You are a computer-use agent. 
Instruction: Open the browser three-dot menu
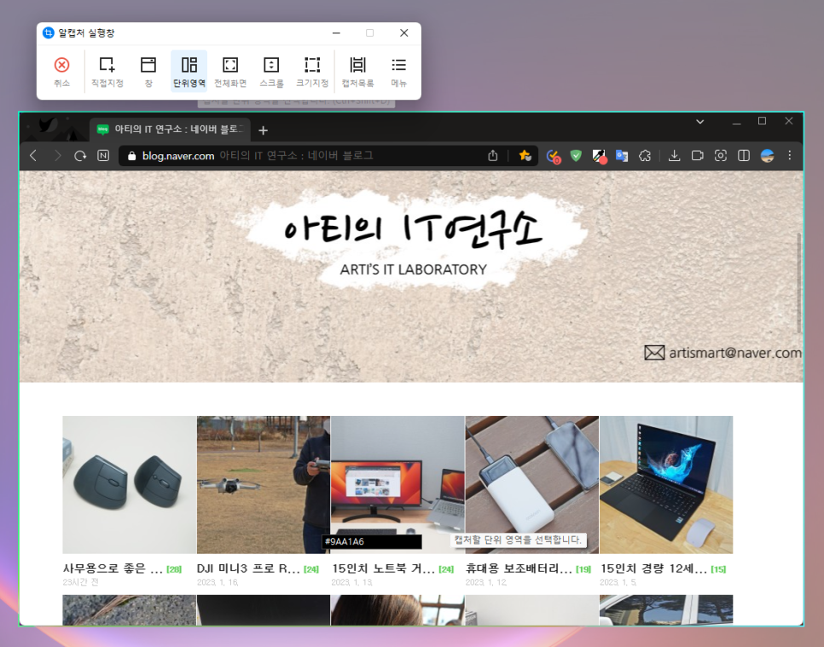[x=789, y=155]
